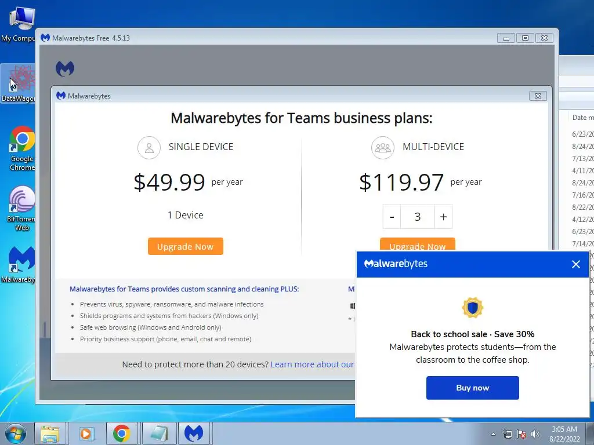Click the device quantity field showing 3
The image size is (594, 445).
(x=418, y=217)
